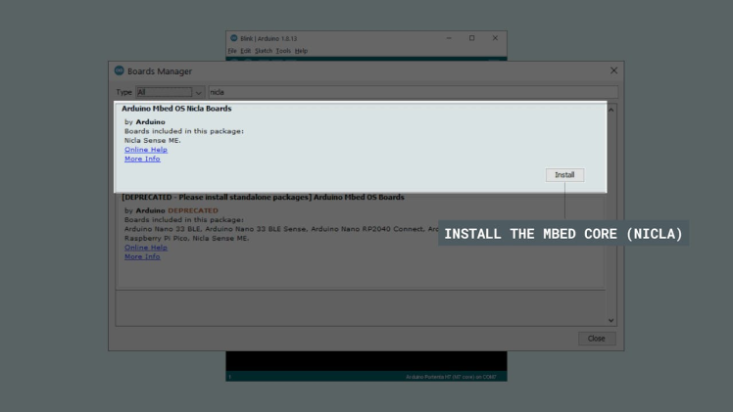Minimize the Blink Arduino window
This screenshot has height=412, width=733.
pos(449,38)
